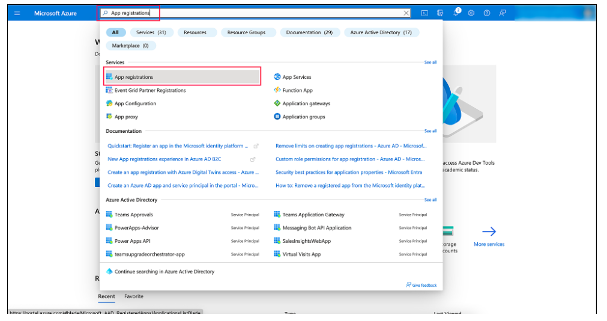Filter results by Services (31)

pyautogui.click(x=151, y=32)
